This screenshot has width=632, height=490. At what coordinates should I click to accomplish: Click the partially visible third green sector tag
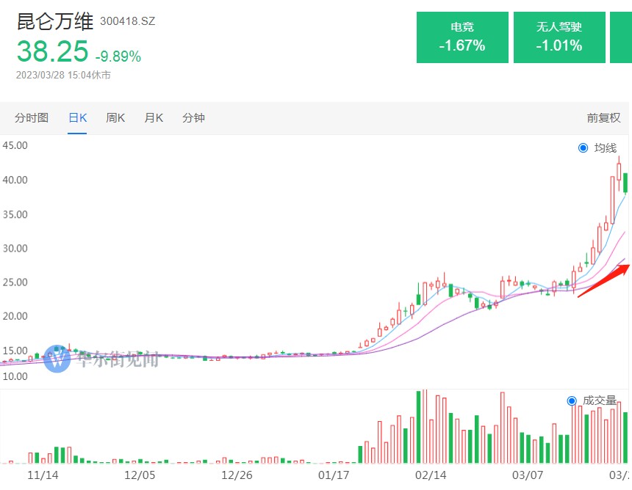point(621,37)
